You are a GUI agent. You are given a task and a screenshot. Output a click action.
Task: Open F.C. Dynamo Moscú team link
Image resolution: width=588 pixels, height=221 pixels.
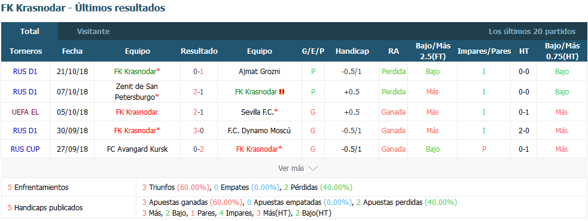click(x=260, y=131)
